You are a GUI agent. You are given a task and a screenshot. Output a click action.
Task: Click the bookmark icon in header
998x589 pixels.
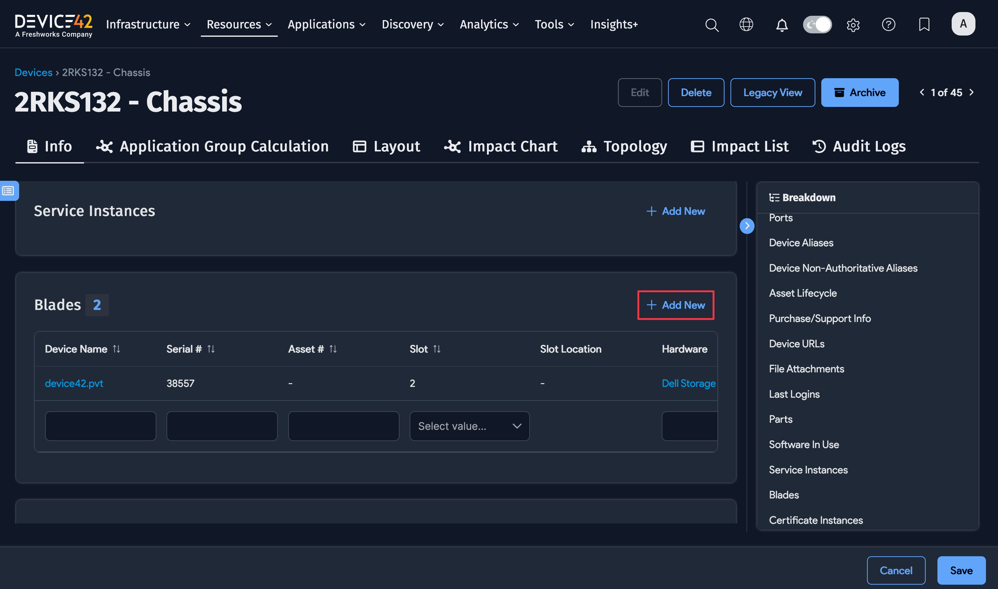924,25
